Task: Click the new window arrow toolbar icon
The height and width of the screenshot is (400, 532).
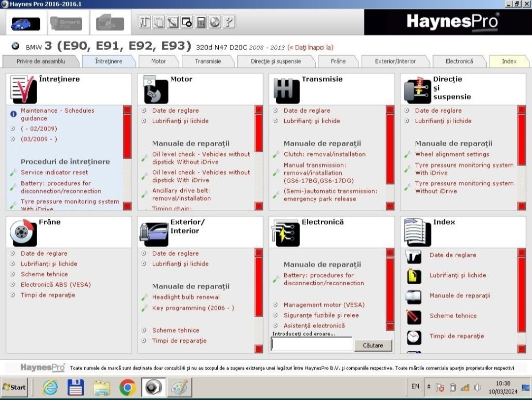Action: [x=187, y=22]
